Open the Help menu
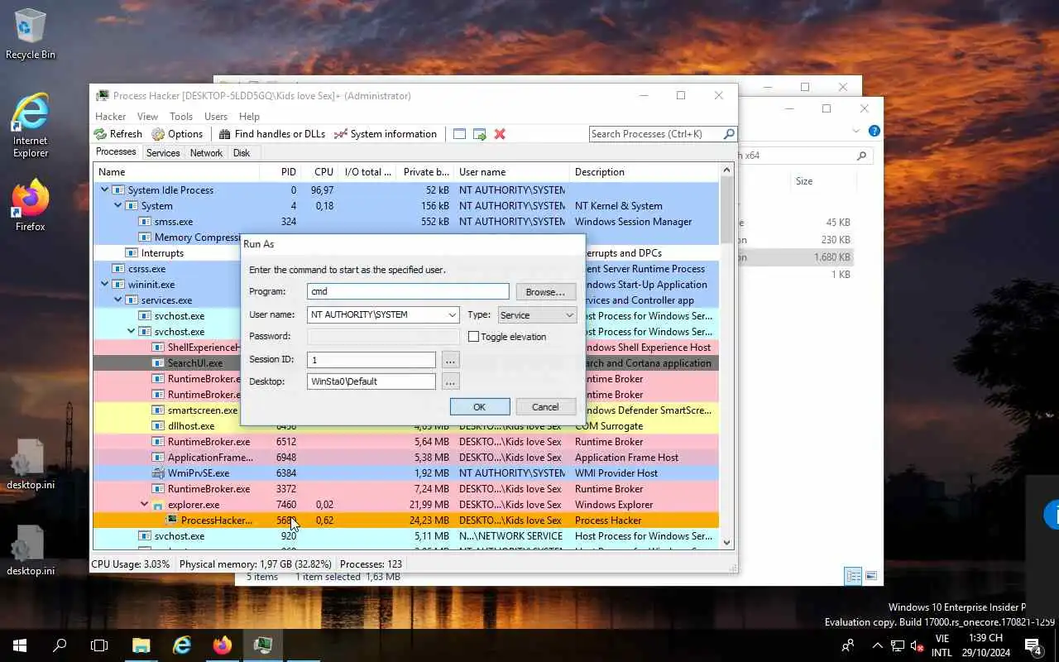 tap(249, 117)
